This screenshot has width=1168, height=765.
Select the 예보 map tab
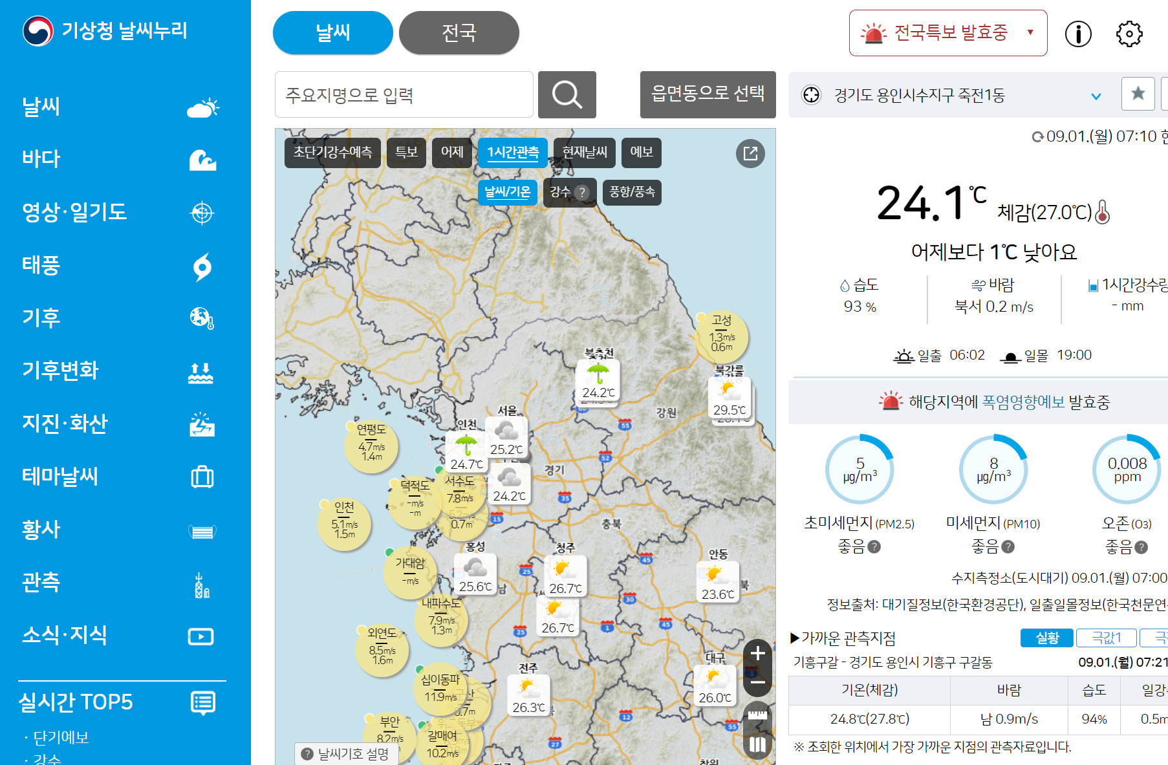click(x=642, y=153)
